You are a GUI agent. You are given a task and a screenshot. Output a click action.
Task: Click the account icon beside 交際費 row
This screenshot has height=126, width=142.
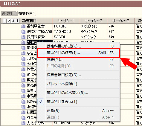[23, 59]
